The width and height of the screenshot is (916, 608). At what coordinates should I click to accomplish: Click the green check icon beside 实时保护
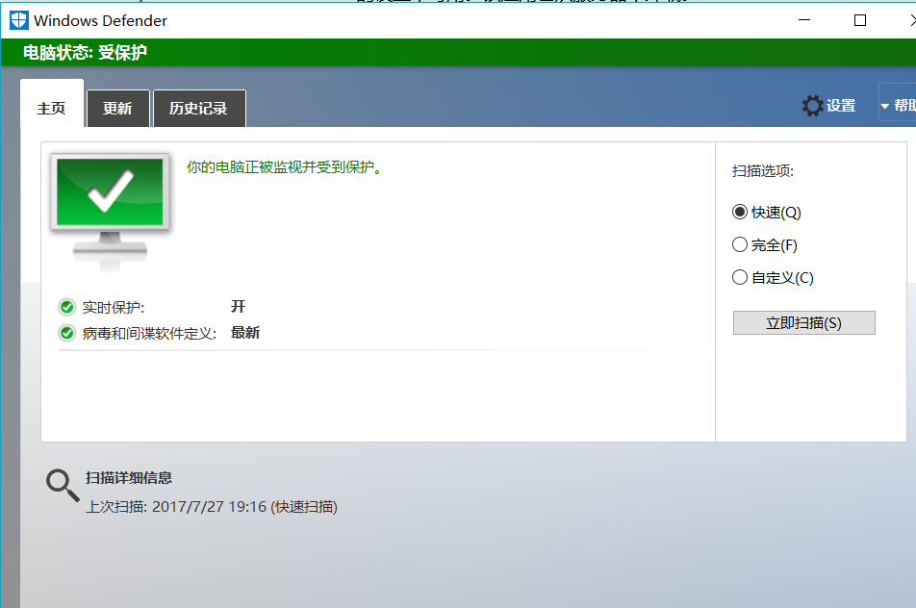[x=67, y=307]
